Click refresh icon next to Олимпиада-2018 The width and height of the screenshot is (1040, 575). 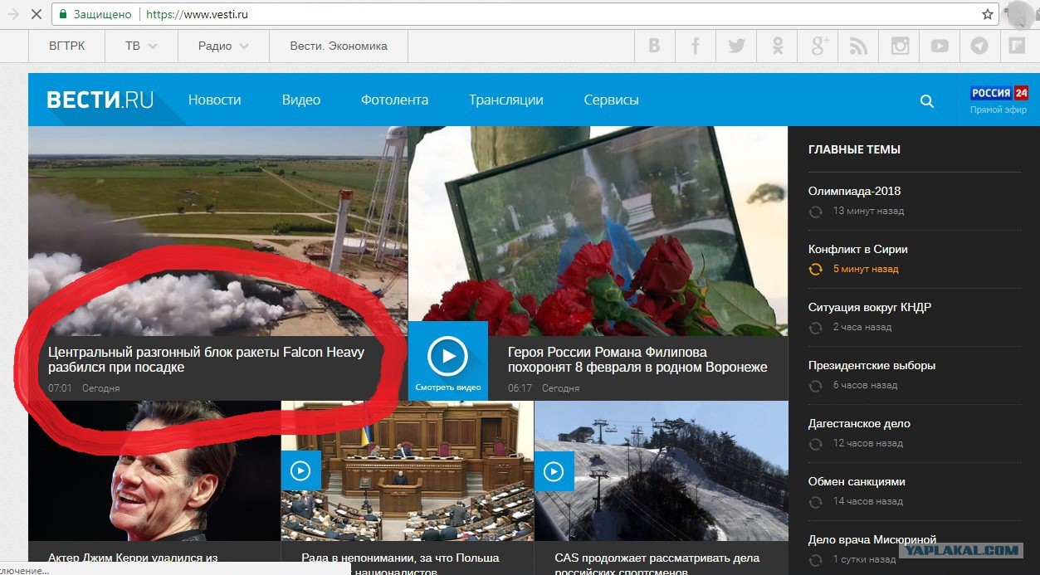pos(816,212)
